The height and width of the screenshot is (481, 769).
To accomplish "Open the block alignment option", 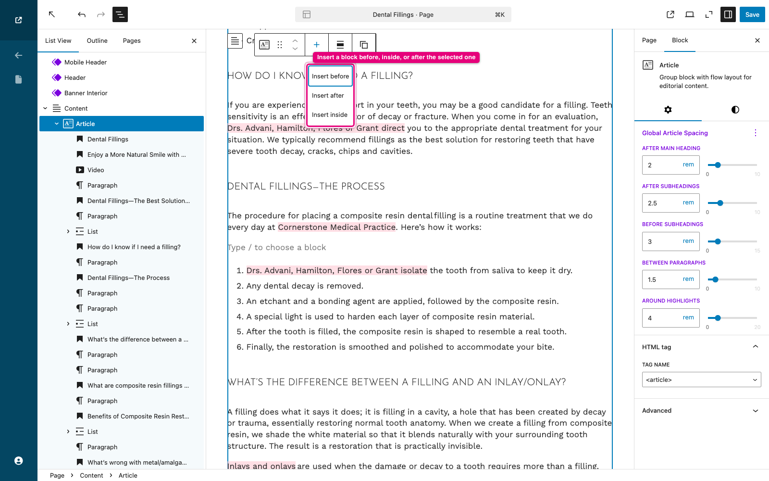I will (x=340, y=45).
